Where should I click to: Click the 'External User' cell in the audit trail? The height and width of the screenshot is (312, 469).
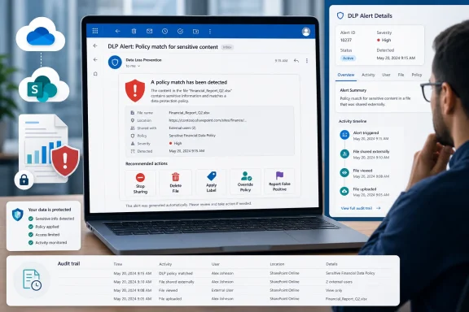[x=222, y=290]
